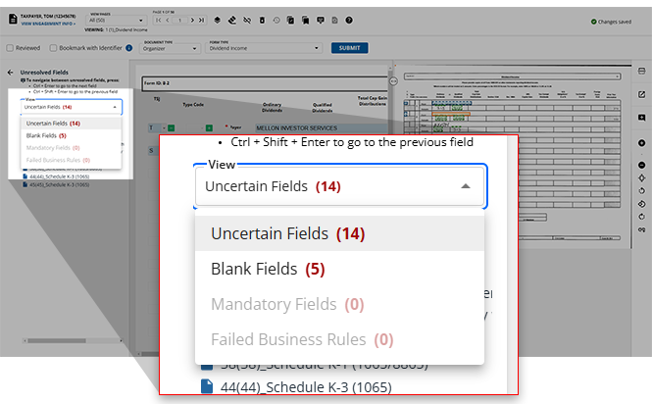Click the page number input field
The height and width of the screenshot is (404, 652).
click(180, 20)
